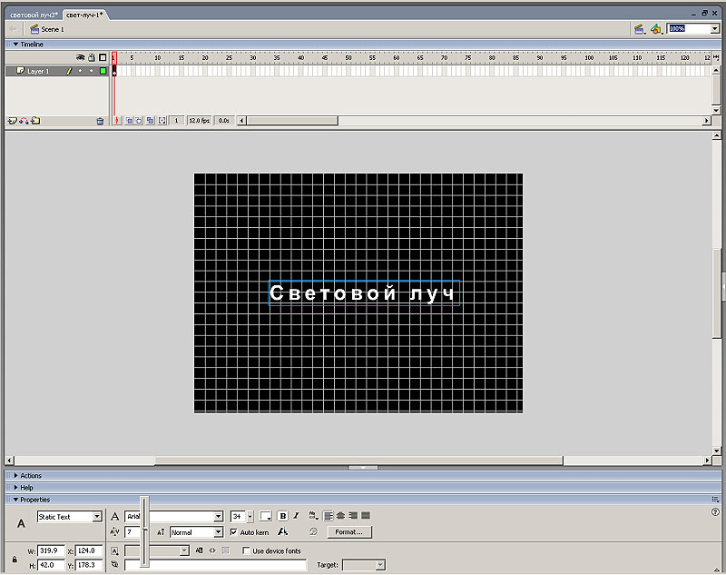Collapse the Timeline panel

tap(15, 44)
